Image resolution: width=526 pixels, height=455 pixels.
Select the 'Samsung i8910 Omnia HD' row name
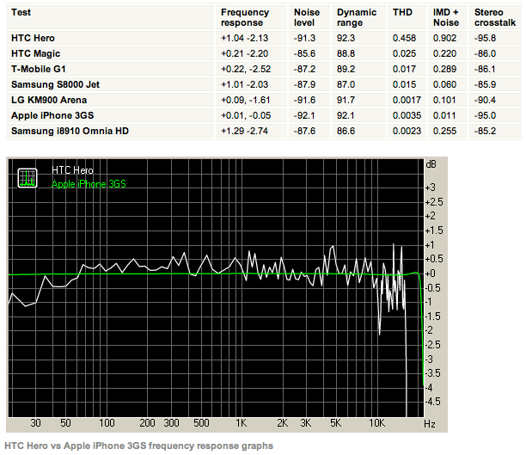point(70,131)
